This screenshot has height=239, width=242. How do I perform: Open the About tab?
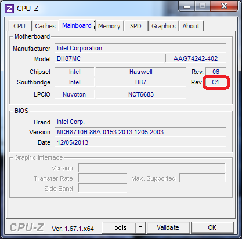pyautogui.click(x=191, y=26)
